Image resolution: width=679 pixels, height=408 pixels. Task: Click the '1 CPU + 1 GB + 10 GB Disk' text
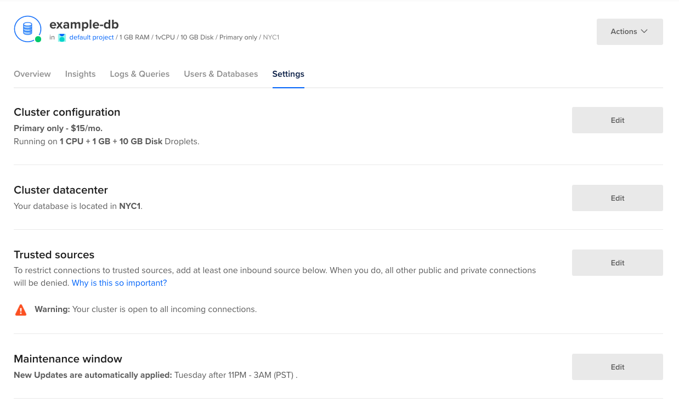point(111,141)
